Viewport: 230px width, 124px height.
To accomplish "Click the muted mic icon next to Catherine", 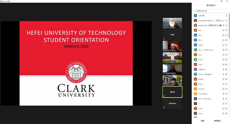I will pos(223,69).
